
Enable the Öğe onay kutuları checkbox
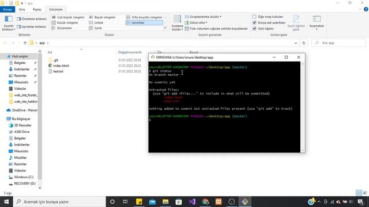point(254,17)
